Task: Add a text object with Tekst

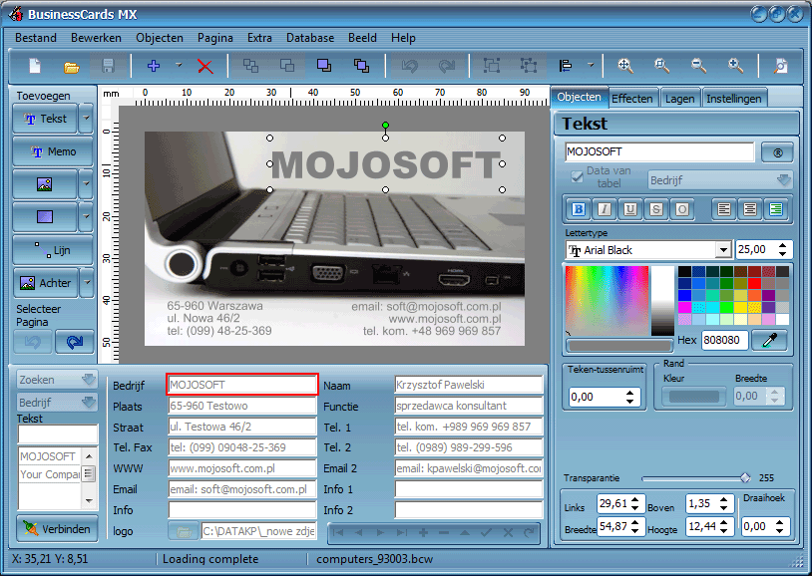Action: point(46,119)
